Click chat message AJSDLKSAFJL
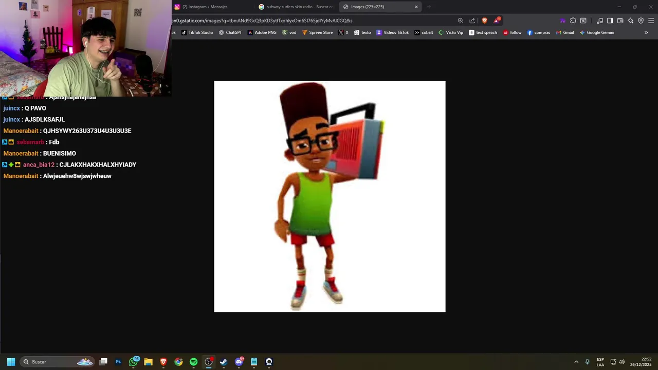 [x=45, y=119]
